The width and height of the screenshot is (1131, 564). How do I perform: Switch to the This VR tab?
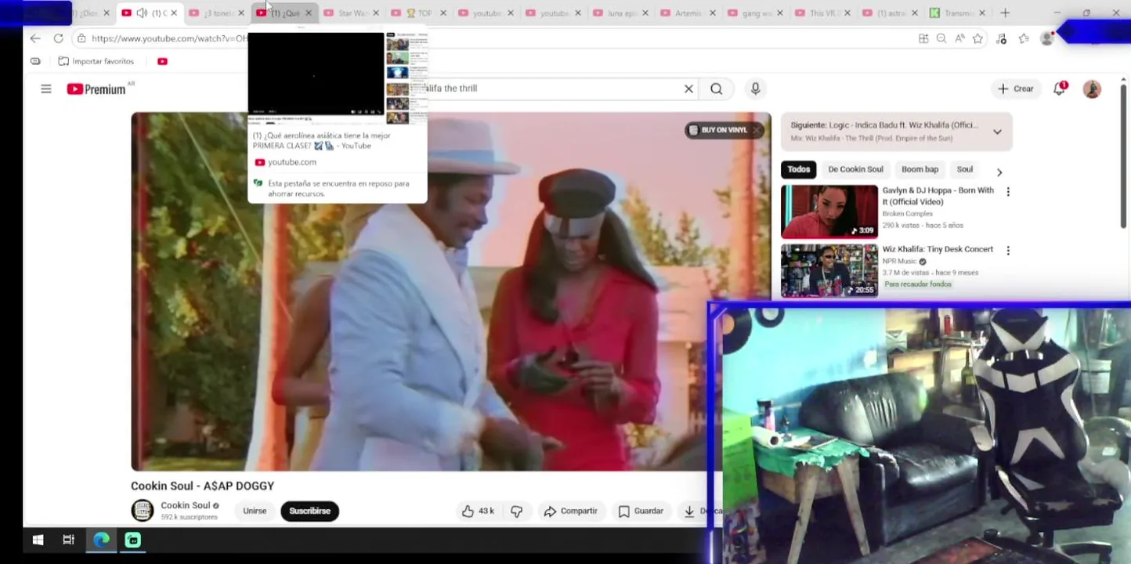pyautogui.click(x=824, y=13)
